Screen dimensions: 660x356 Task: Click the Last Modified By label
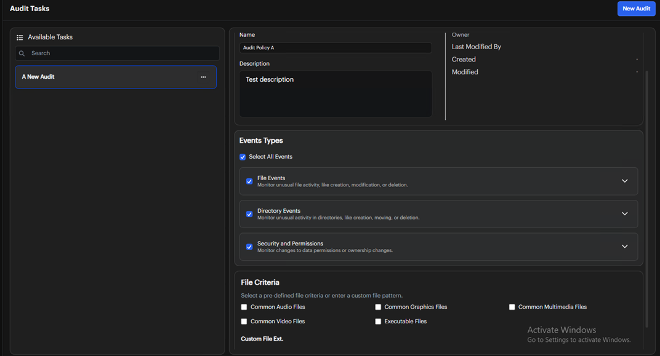[476, 47]
